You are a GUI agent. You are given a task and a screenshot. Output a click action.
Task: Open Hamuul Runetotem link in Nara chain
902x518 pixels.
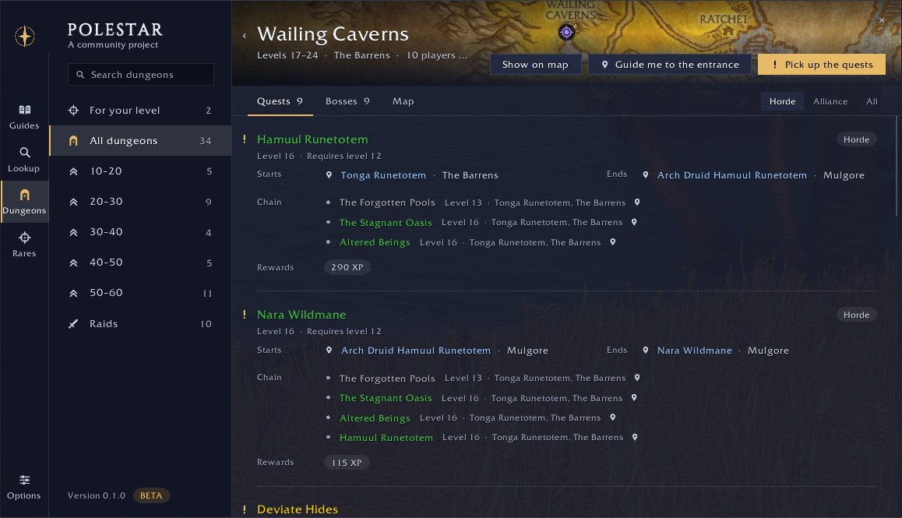pyautogui.click(x=386, y=438)
